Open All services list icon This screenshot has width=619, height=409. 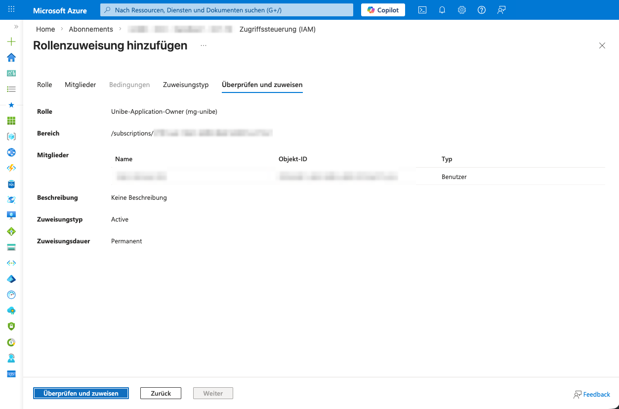pos(11,89)
